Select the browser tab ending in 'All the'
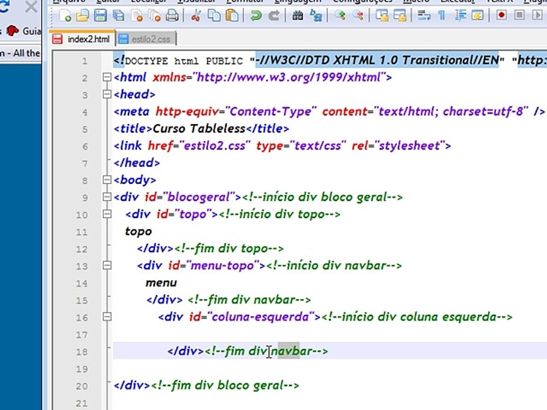Screen dimensions: 547x410 21,54
